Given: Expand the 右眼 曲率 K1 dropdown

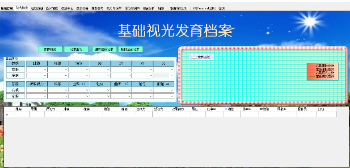Looking at the screenshot, I should click(x=87, y=90).
